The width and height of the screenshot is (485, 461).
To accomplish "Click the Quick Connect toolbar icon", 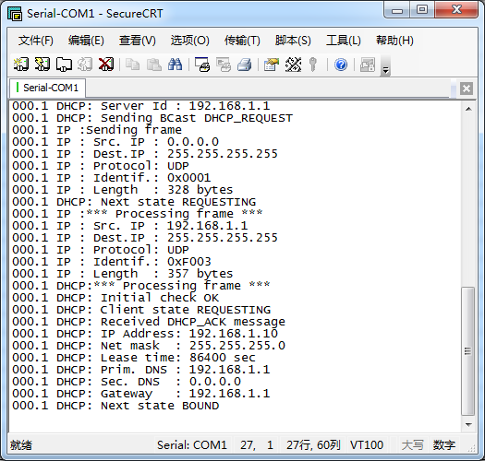I will (x=42, y=65).
